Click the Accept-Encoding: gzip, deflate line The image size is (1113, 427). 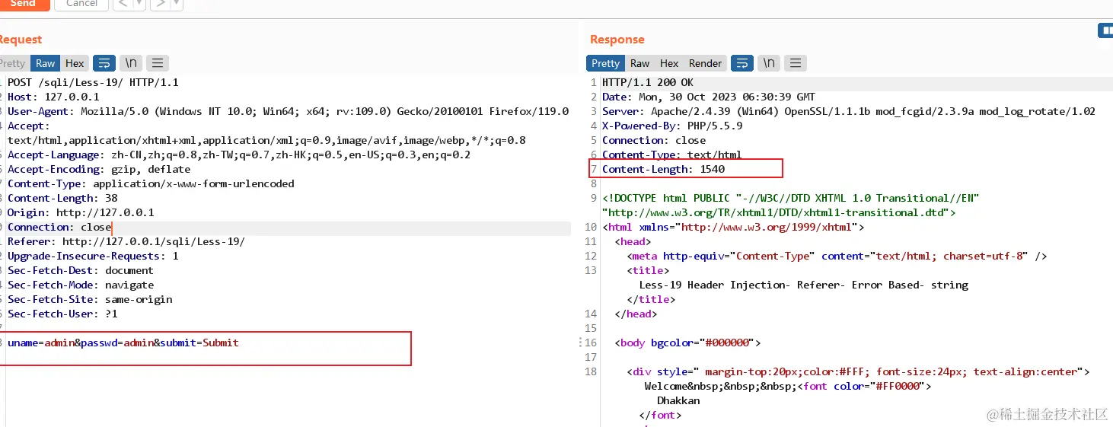(x=99, y=169)
